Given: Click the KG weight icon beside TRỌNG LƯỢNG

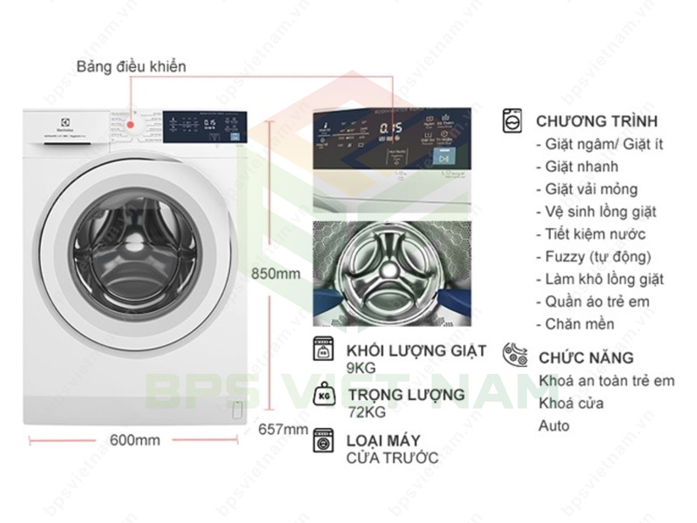Looking at the screenshot, I should 323,395.
